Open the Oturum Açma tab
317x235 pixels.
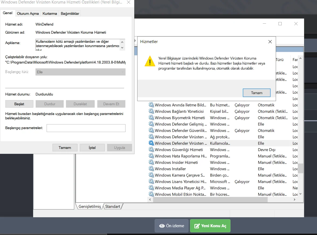[x=28, y=13]
